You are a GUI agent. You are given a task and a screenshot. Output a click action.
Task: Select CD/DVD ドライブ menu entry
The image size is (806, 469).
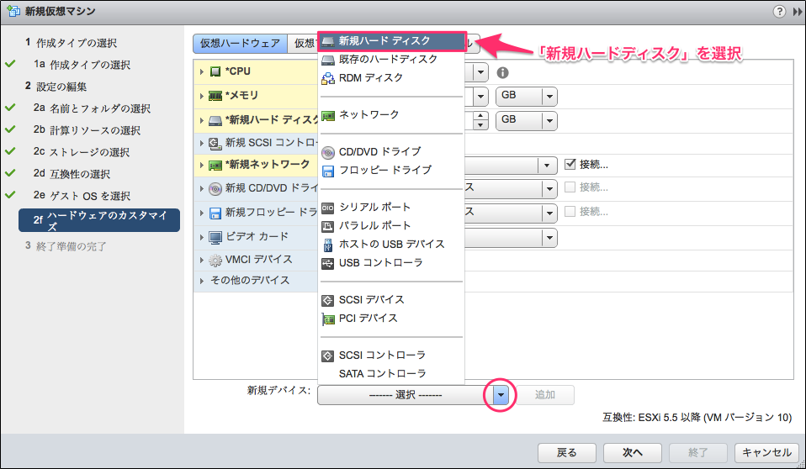391,151
